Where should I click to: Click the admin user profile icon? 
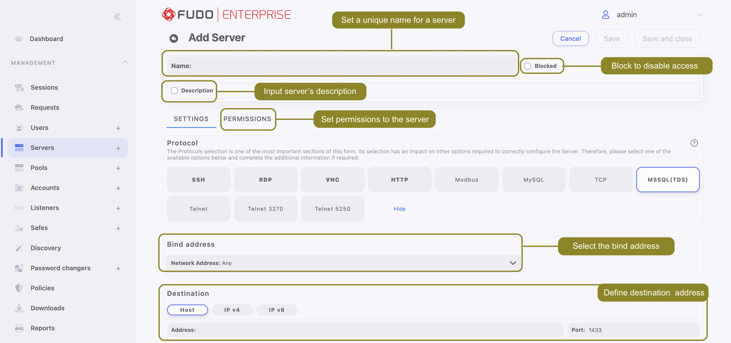[x=606, y=15]
